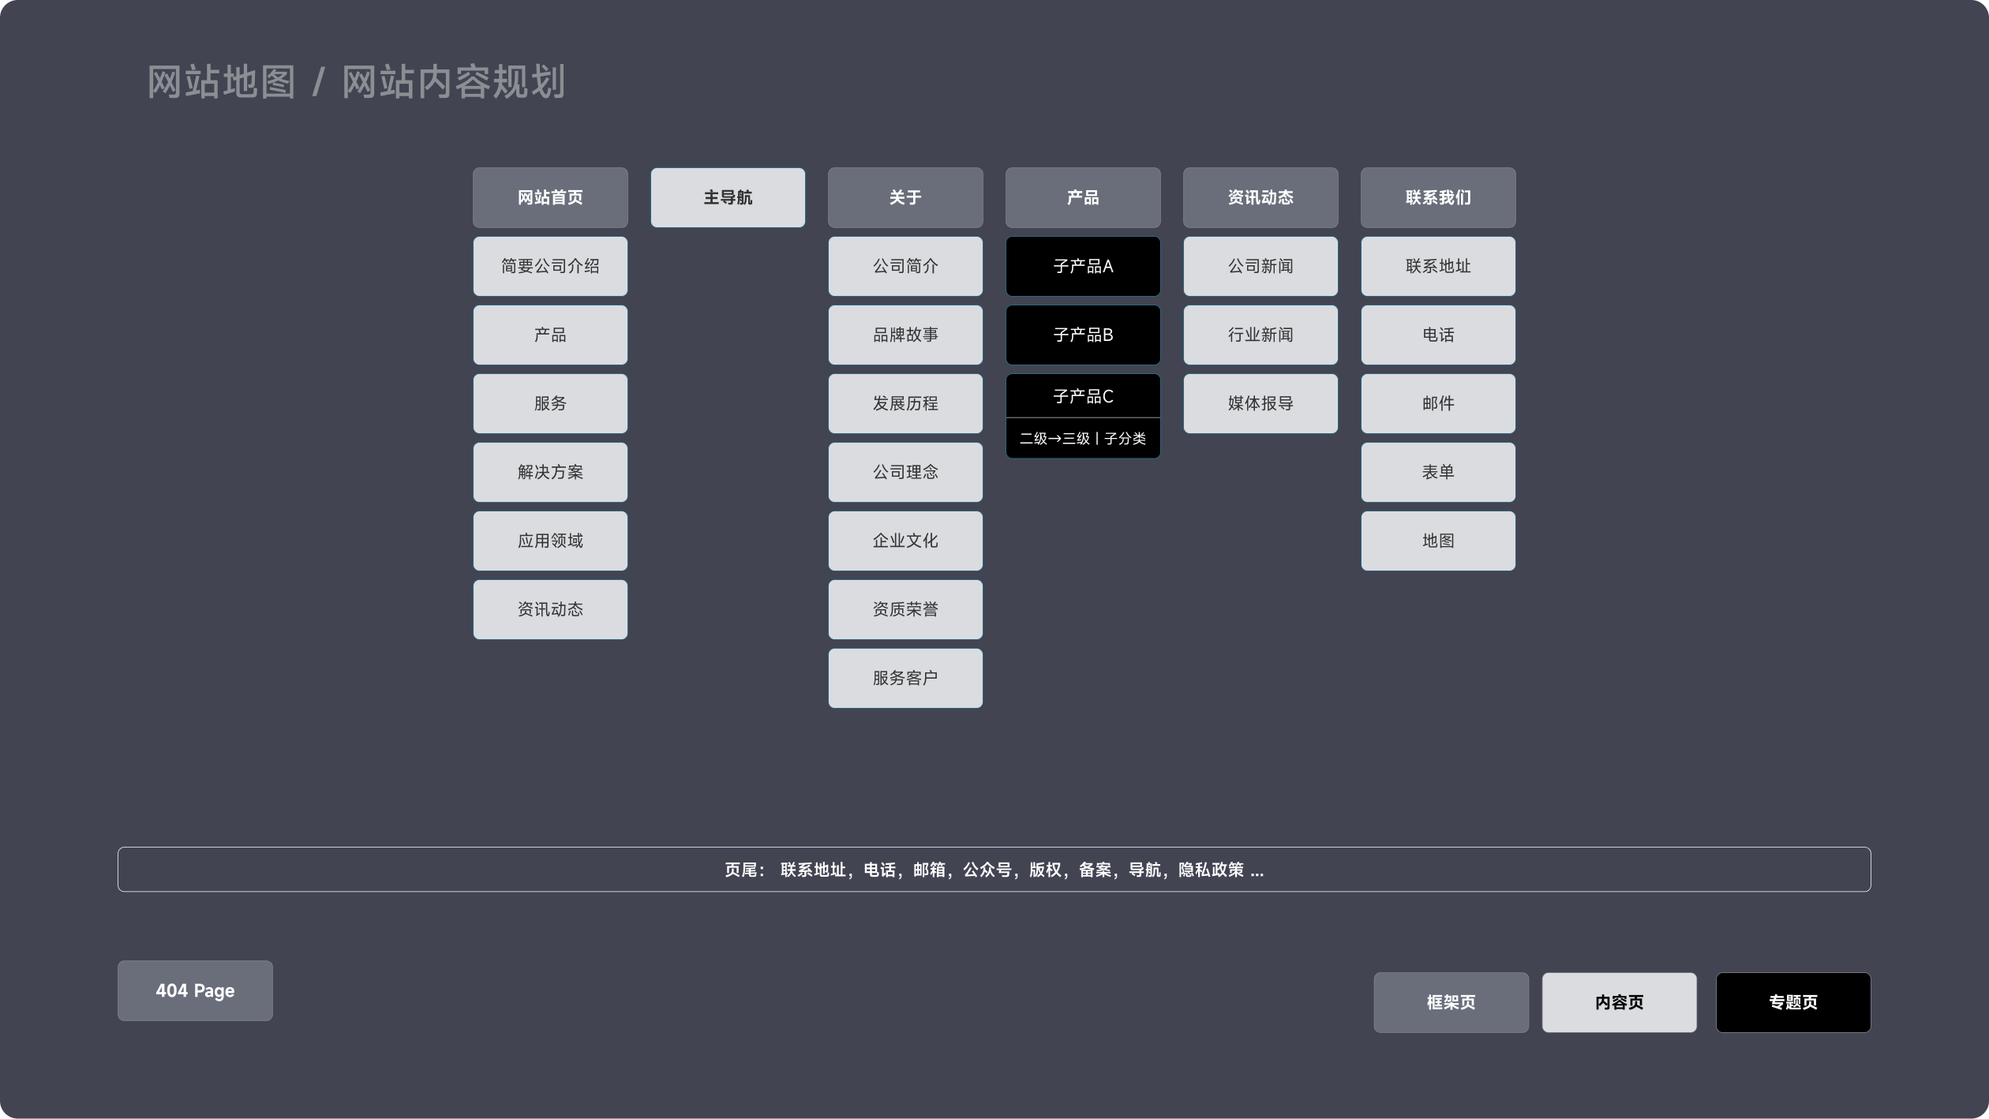This screenshot has width=1989, height=1119.
Task: Select the 品牌故事 box
Action: (x=905, y=335)
